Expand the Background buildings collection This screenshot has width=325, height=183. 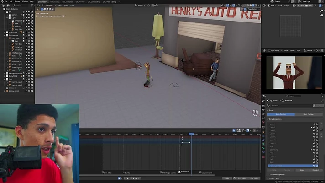(5, 73)
